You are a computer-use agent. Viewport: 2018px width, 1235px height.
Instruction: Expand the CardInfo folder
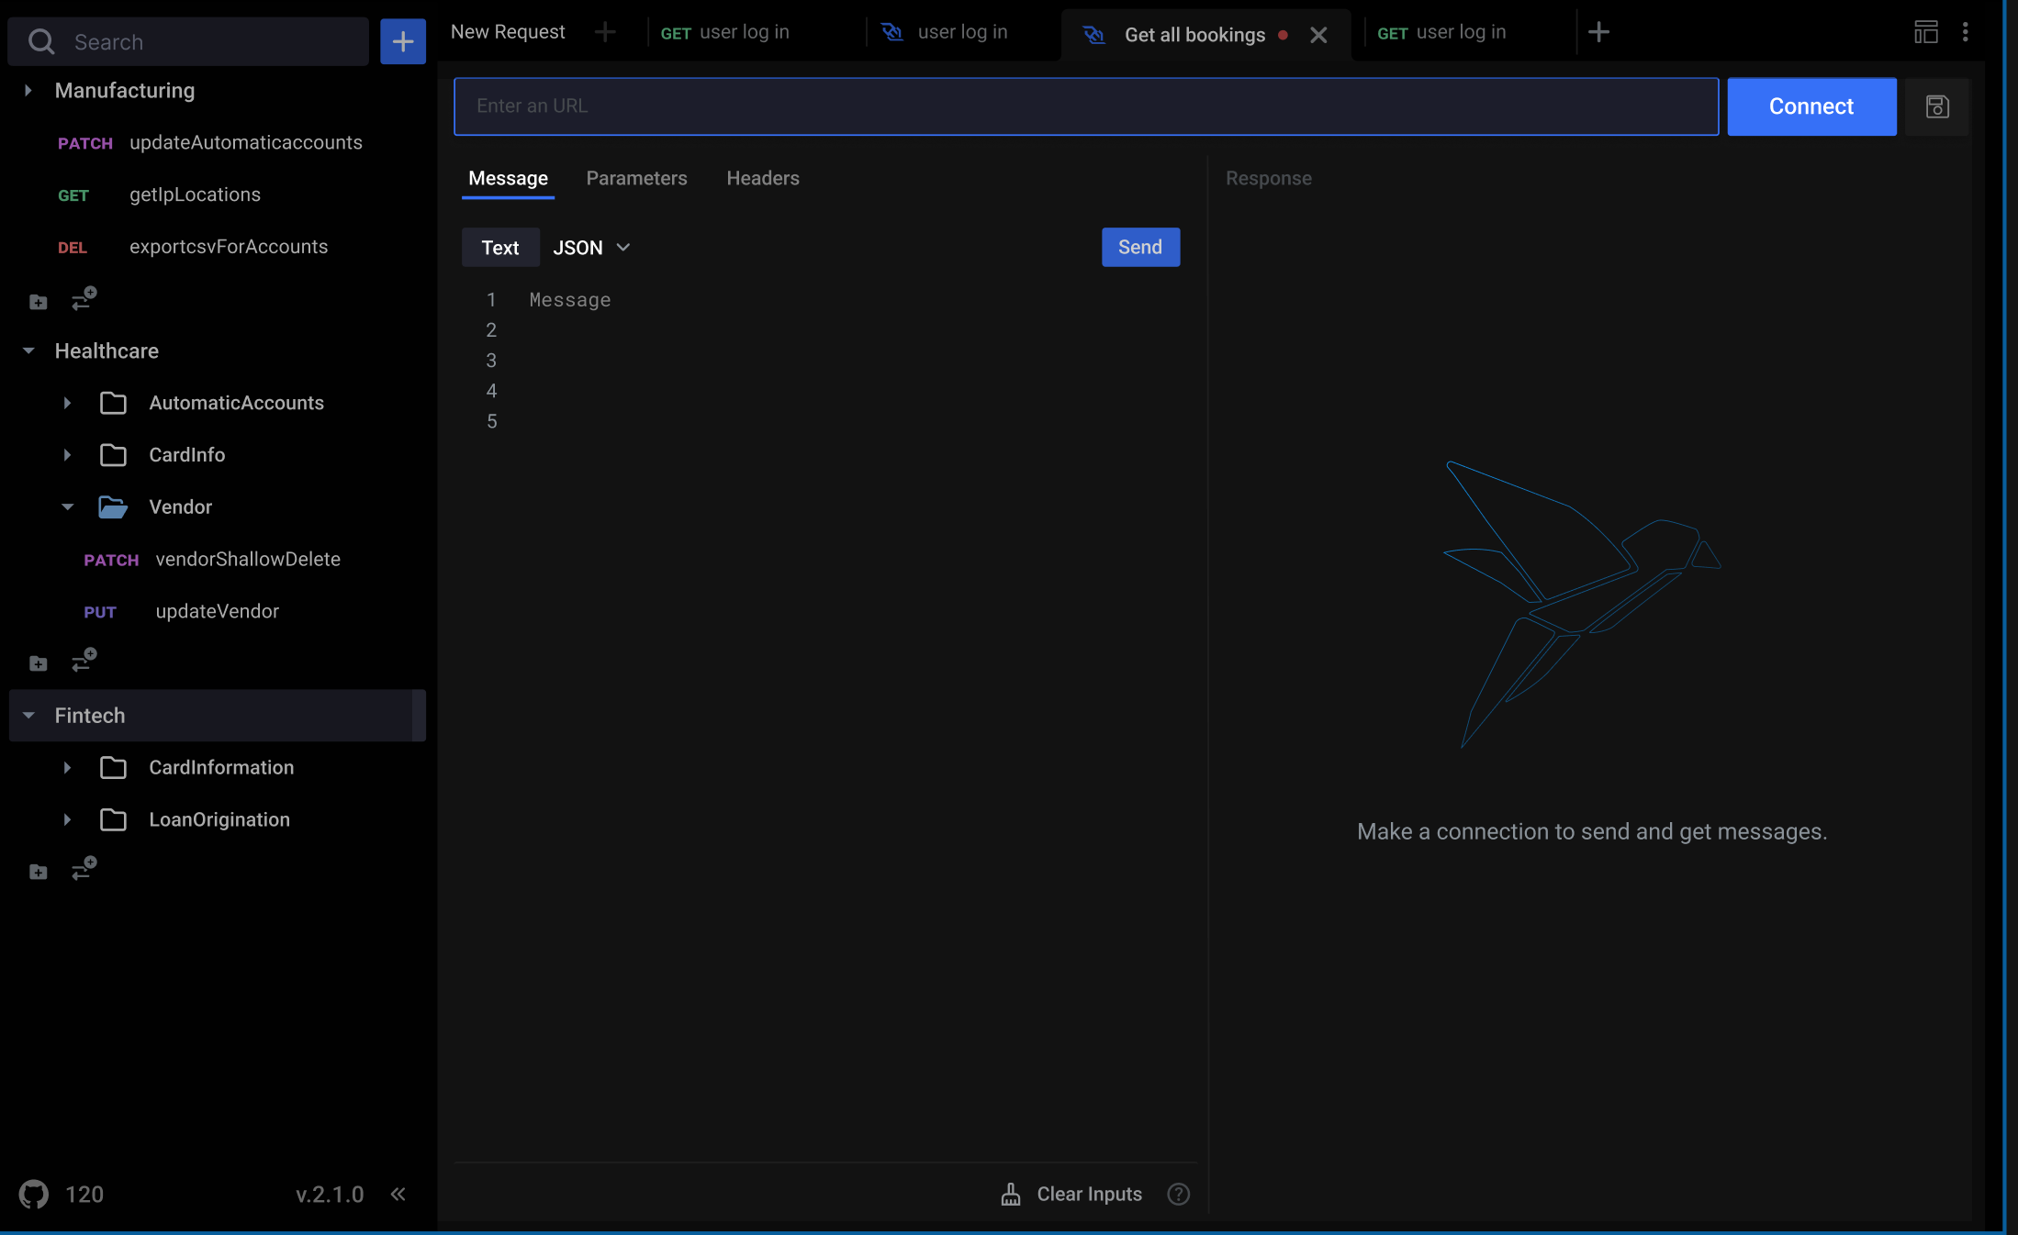click(x=68, y=454)
